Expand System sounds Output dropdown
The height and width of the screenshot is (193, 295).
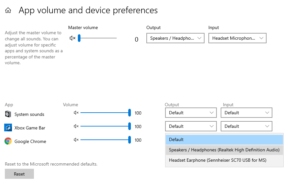pos(191,113)
